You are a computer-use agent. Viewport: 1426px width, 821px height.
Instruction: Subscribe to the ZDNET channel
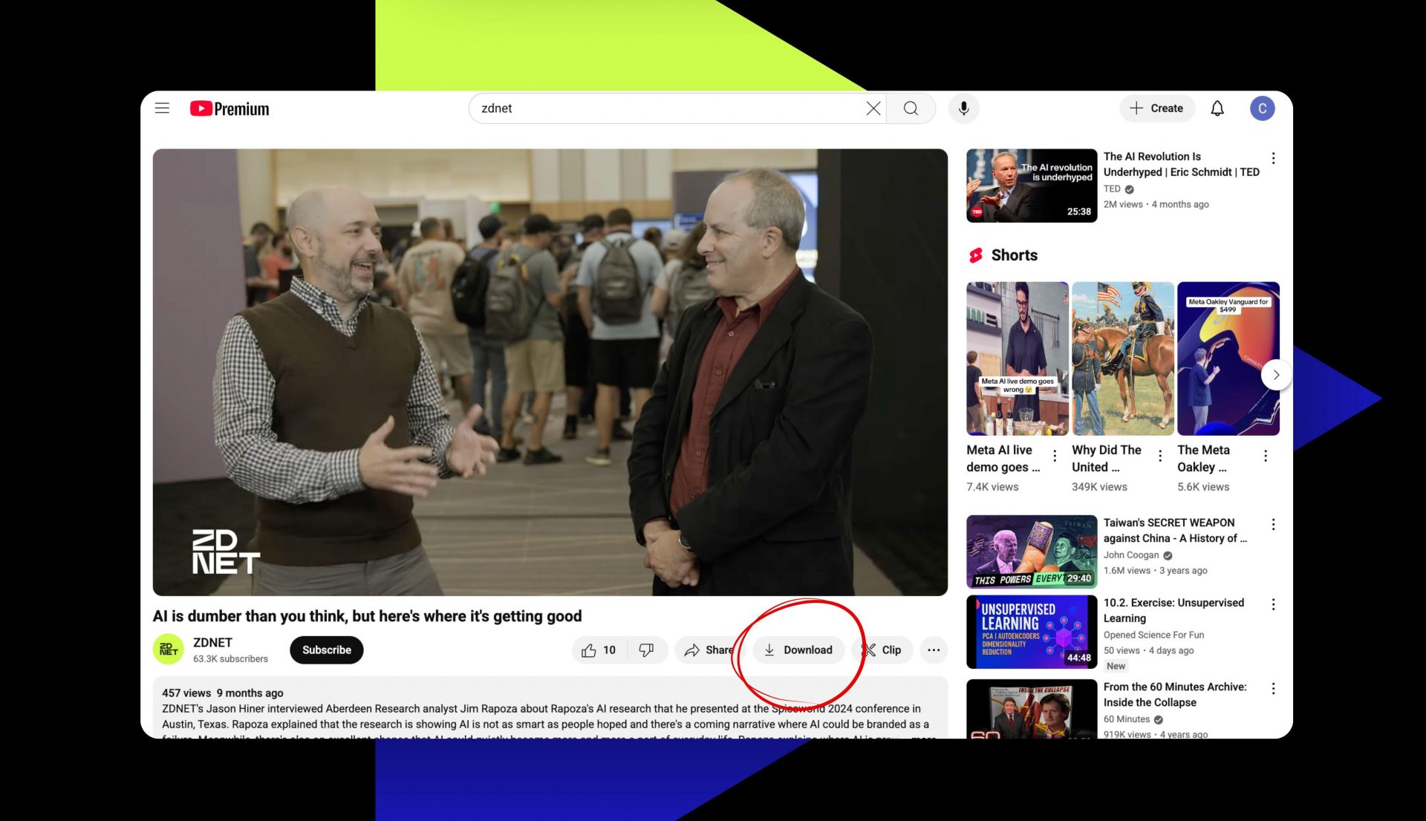point(326,650)
